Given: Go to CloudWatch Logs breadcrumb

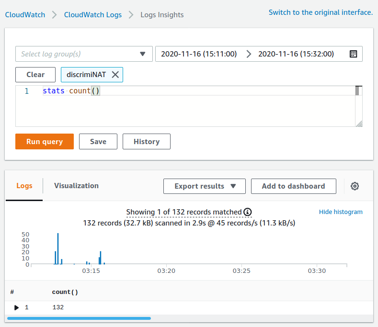Looking at the screenshot, I should pos(93,15).
